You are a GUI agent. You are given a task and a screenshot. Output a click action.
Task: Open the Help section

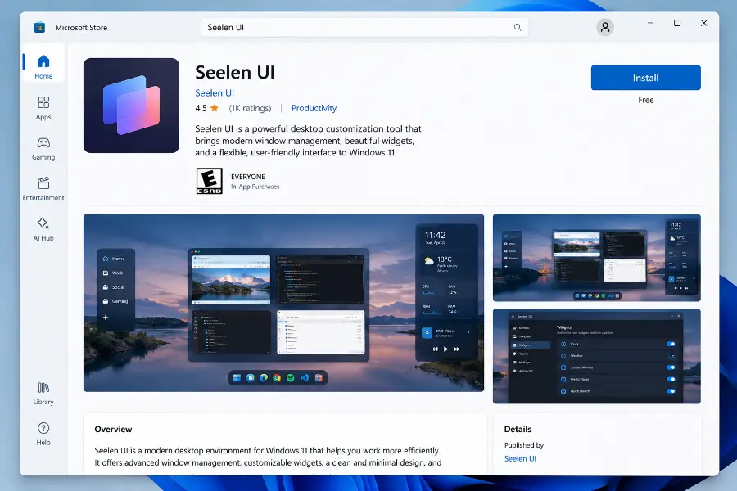click(43, 435)
